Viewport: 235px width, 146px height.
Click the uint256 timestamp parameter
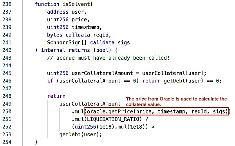pyautogui.click(x=74, y=27)
